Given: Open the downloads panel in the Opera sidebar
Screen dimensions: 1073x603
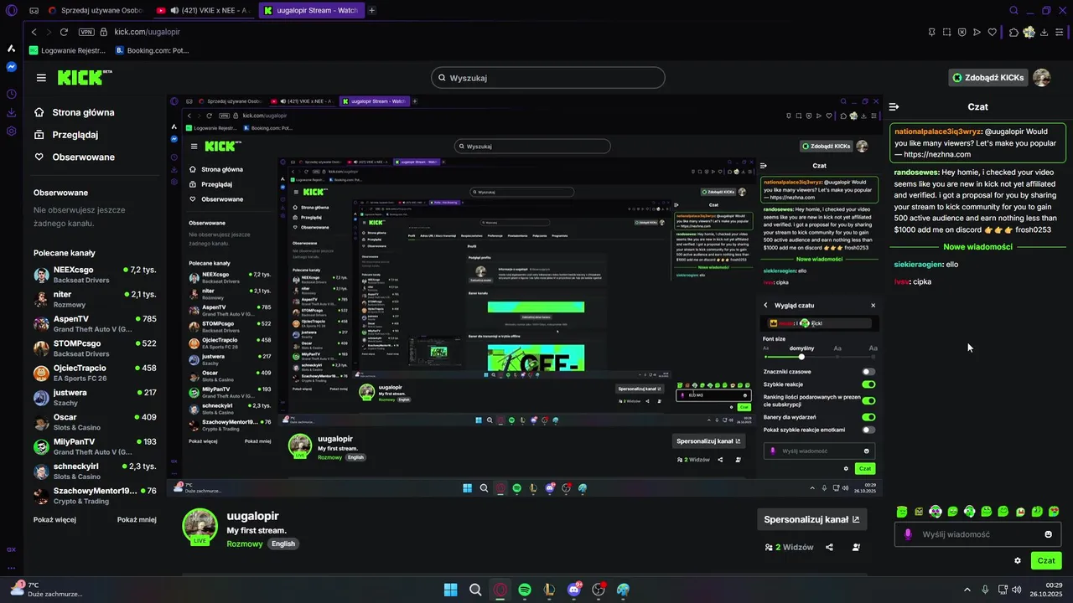Looking at the screenshot, I should tap(11, 112).
